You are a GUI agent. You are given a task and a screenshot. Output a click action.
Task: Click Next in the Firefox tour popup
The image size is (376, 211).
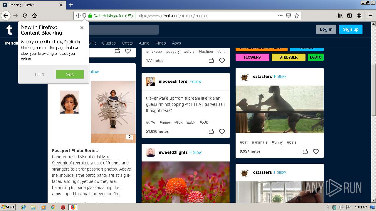(70, 74)
